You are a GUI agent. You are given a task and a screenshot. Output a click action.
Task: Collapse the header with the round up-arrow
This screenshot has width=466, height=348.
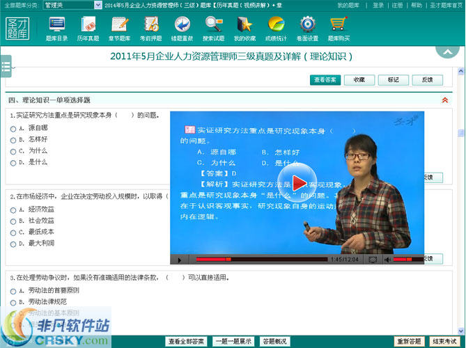click(x=448, y=52)
